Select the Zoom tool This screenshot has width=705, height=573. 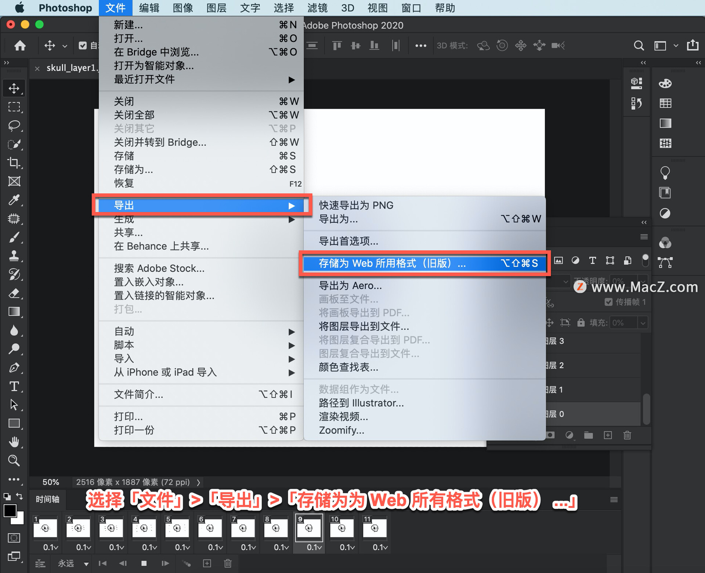14,460
